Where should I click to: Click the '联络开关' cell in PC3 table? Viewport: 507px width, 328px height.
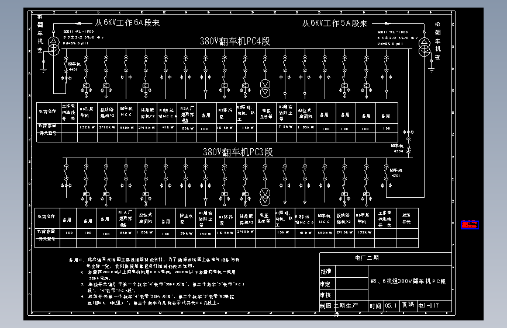406,218
